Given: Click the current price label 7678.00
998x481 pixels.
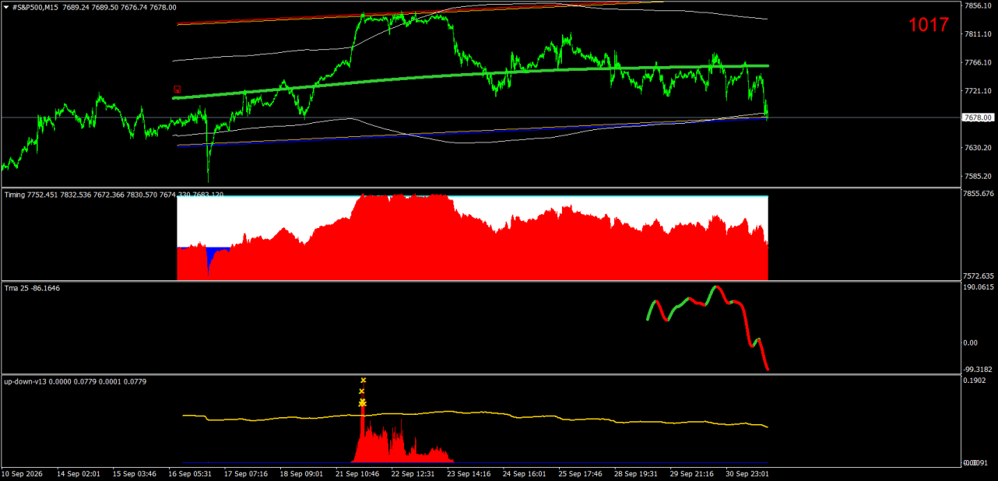Looking at the screenshot, I should coord(979,118).
